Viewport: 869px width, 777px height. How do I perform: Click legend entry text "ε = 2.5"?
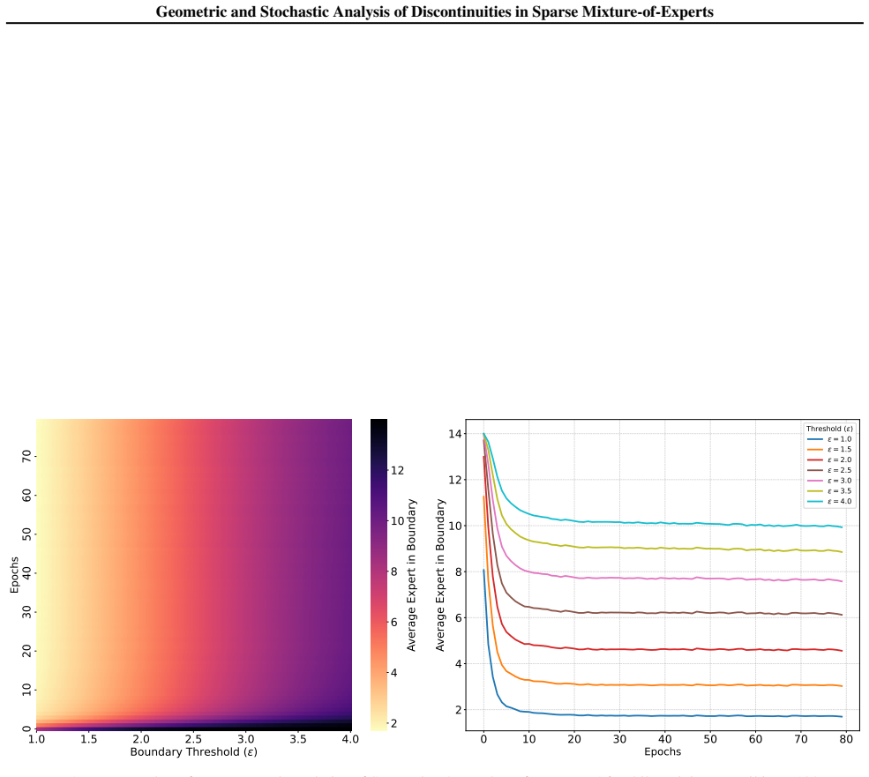tap(839, 470)
